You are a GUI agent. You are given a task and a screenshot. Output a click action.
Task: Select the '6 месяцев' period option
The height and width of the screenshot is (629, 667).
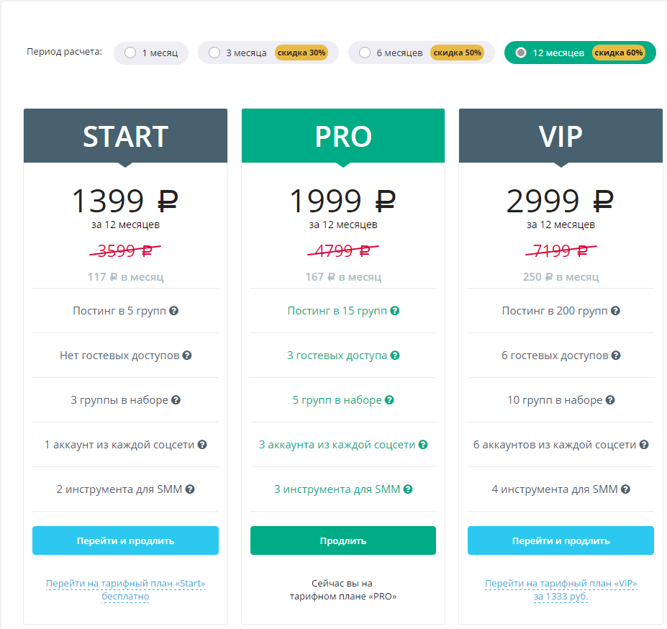pos(365,53)
